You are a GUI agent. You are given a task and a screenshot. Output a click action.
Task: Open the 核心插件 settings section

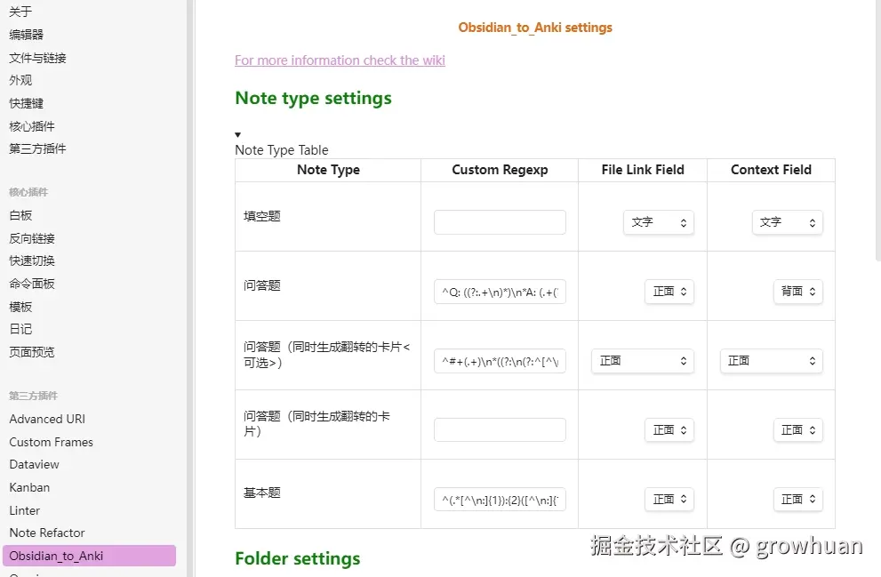pyautogui.click(x=32, y=126)
